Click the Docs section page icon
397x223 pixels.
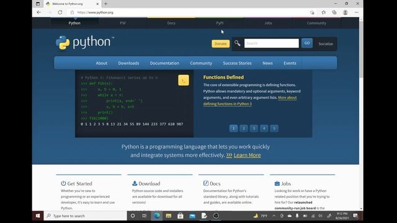(206, 183)
